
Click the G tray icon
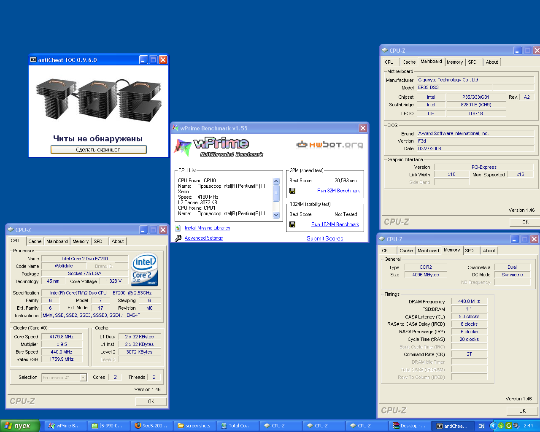[508, 426]
